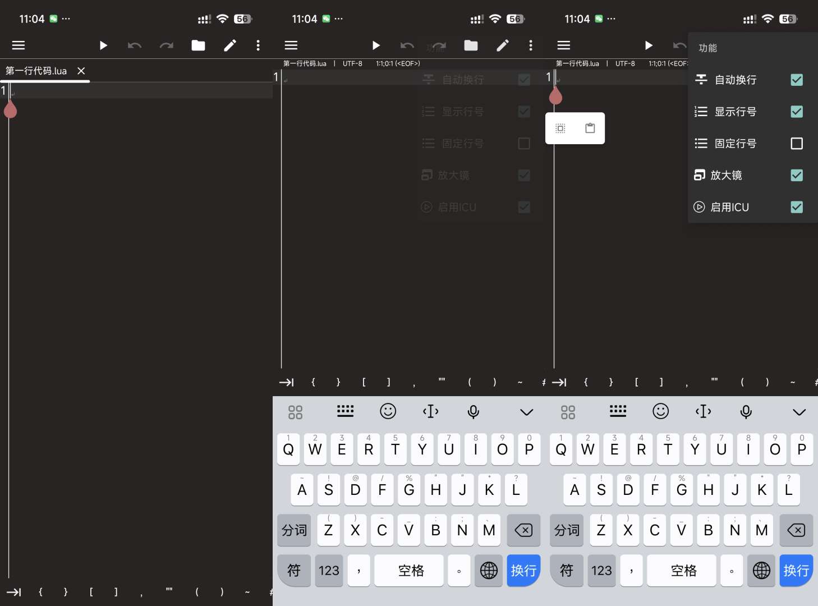Toggle 显示行号 checkbox in the 功能 menu

[x=797, y=112]
